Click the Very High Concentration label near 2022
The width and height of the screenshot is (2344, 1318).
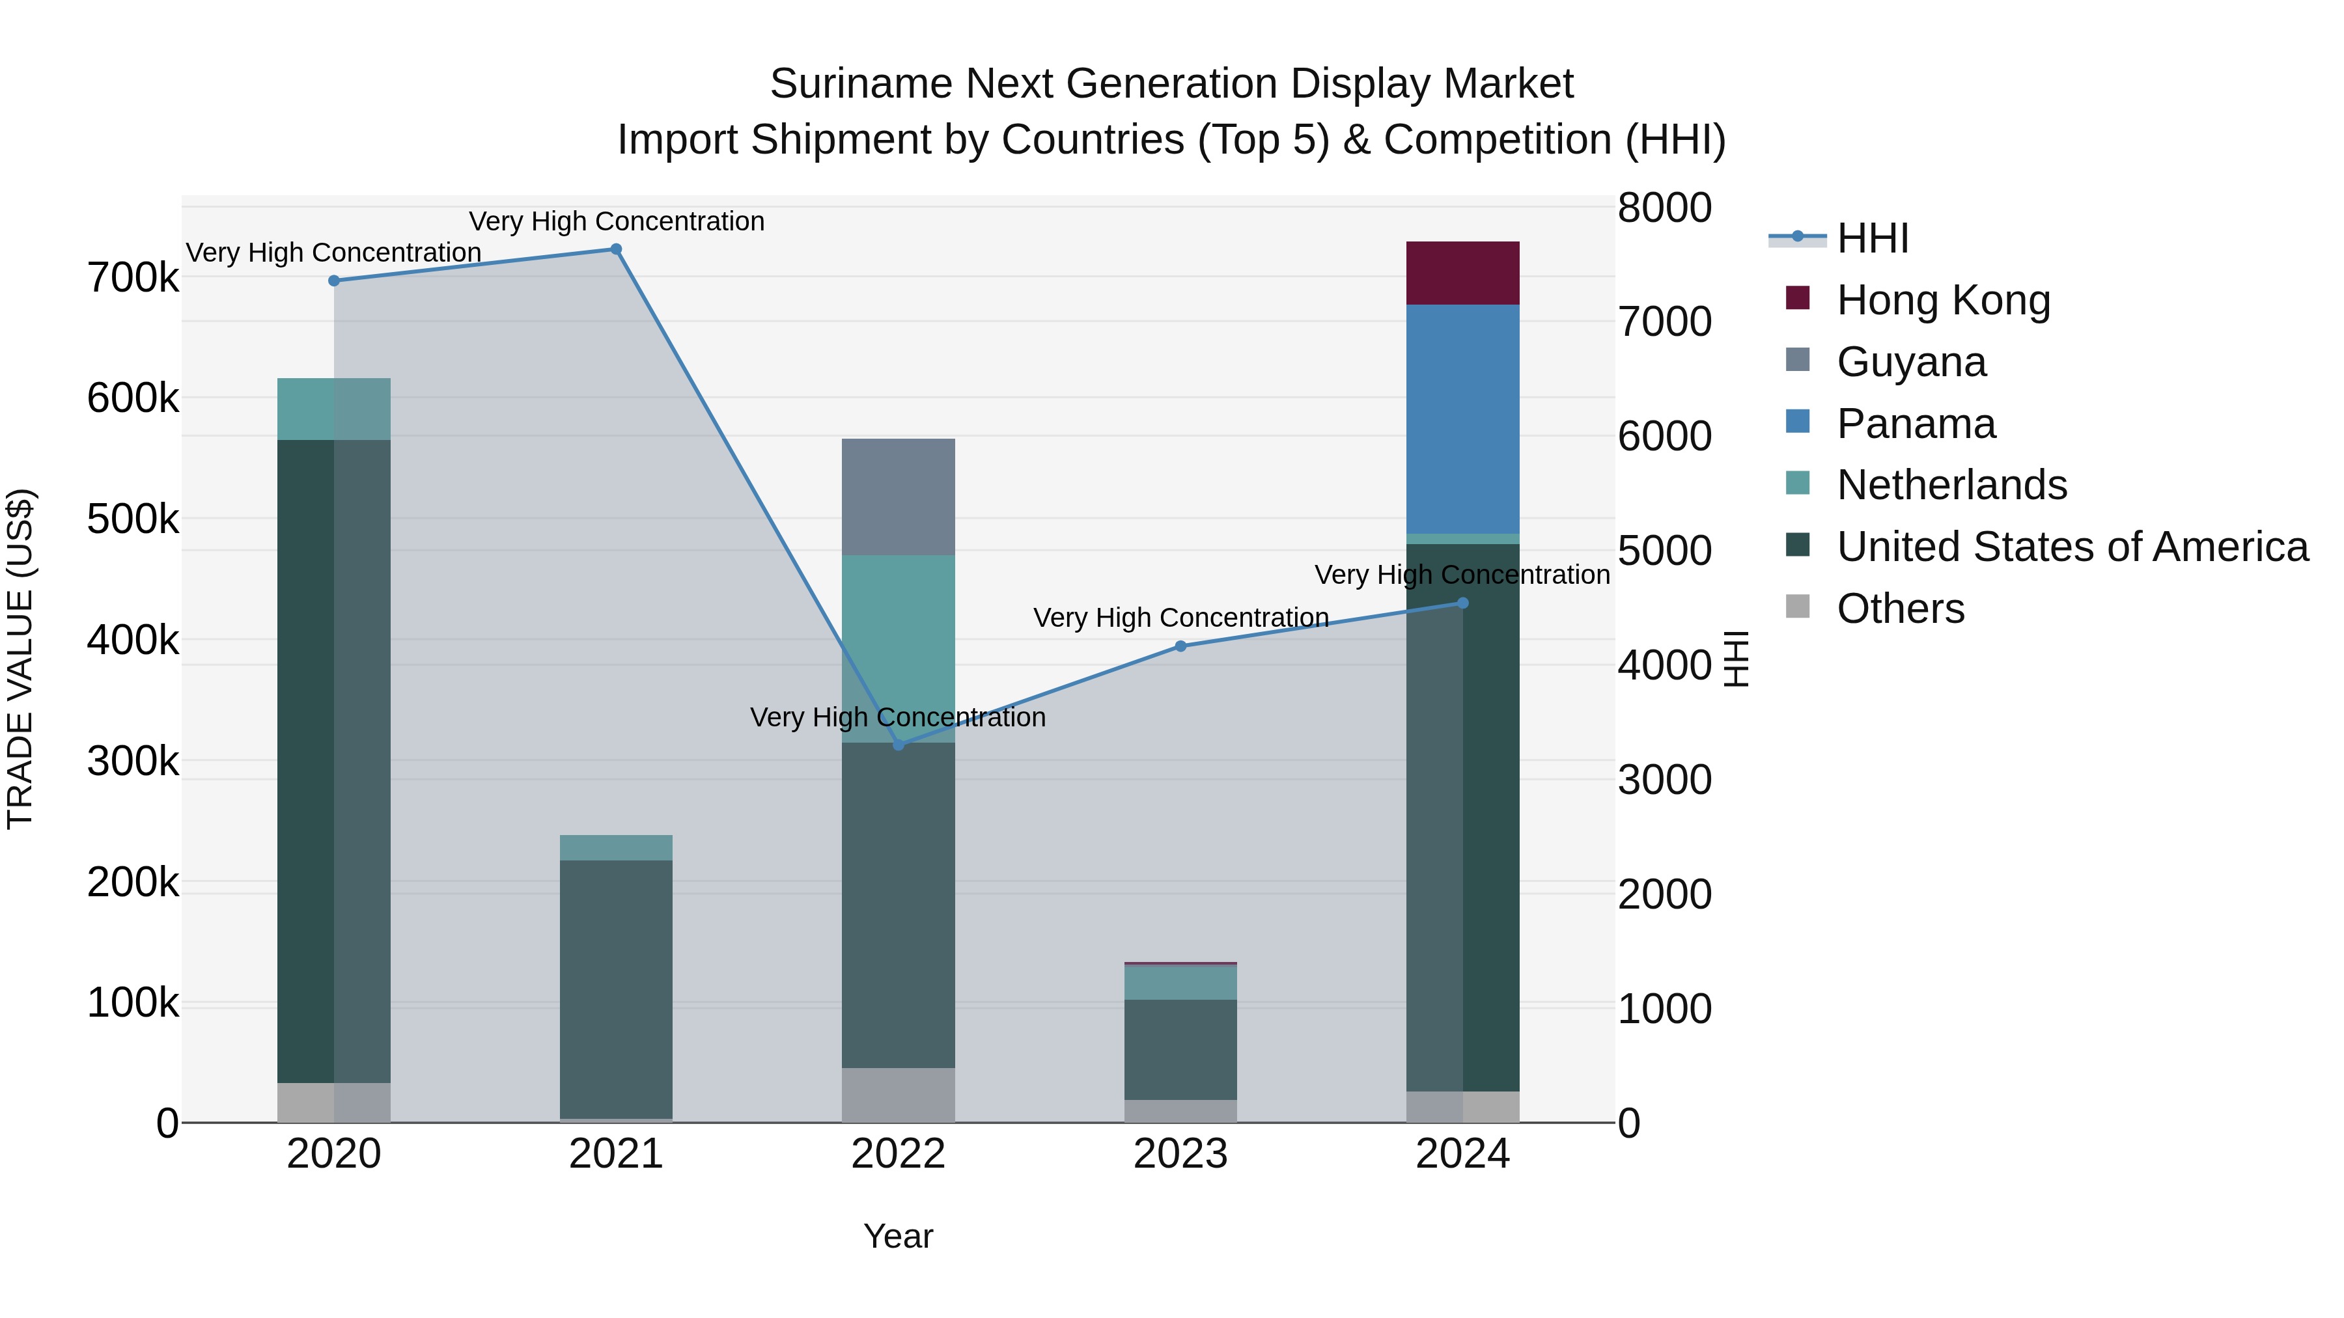(x=898, y=717)
